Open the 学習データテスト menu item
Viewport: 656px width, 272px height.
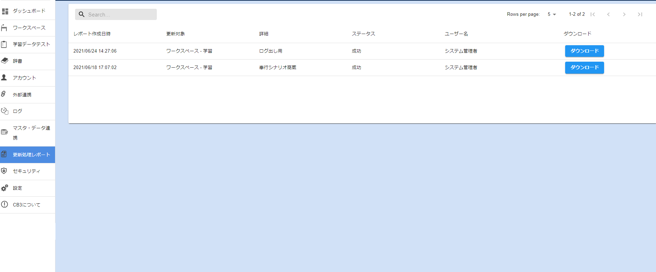31,44
